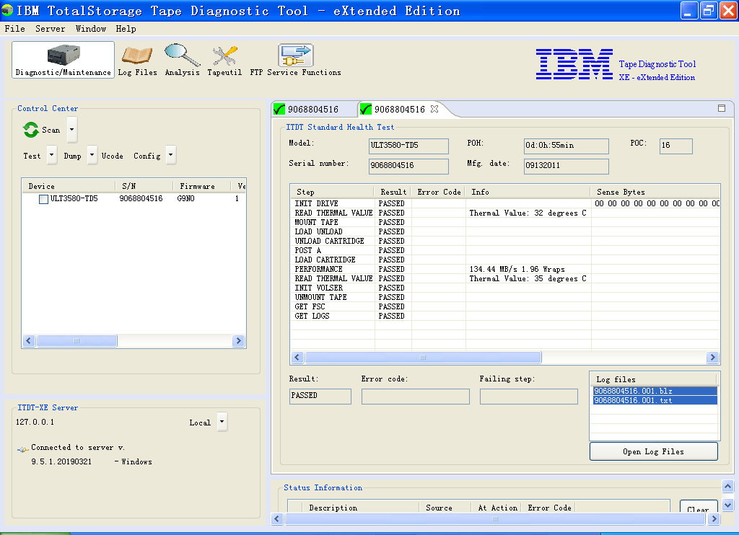Launch the Tapeutil tools icon
The height and width of the screenshot is (535, 739).
[x=224, y=60]
